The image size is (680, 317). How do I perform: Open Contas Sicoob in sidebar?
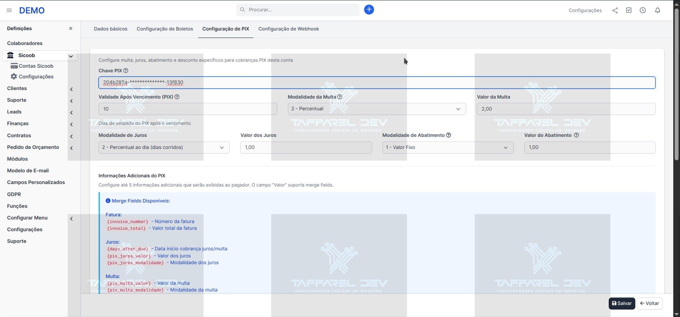tap(36, 66)
